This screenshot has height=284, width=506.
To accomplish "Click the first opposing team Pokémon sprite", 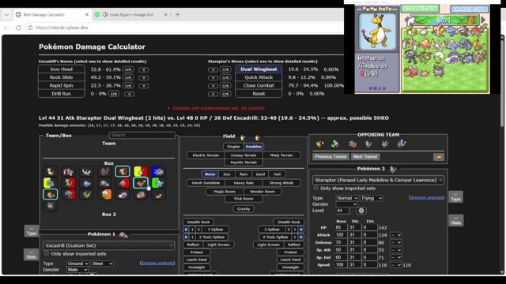I will [319, 144].
